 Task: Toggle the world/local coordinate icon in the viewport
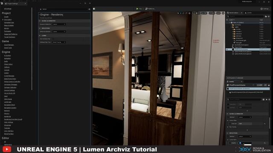(x=189, y=13)
